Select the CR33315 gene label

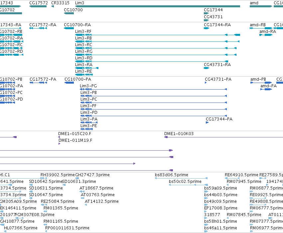60,3
